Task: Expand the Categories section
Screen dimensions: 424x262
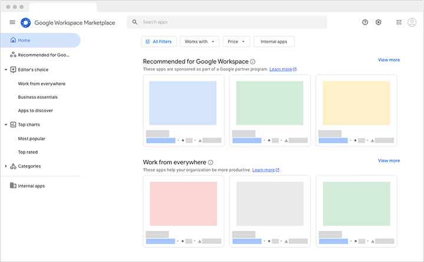Action: tap(5, 166)
